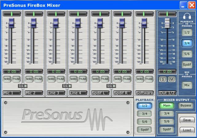
Task: Click the Line 3 pan control
Action: [56, 14]
